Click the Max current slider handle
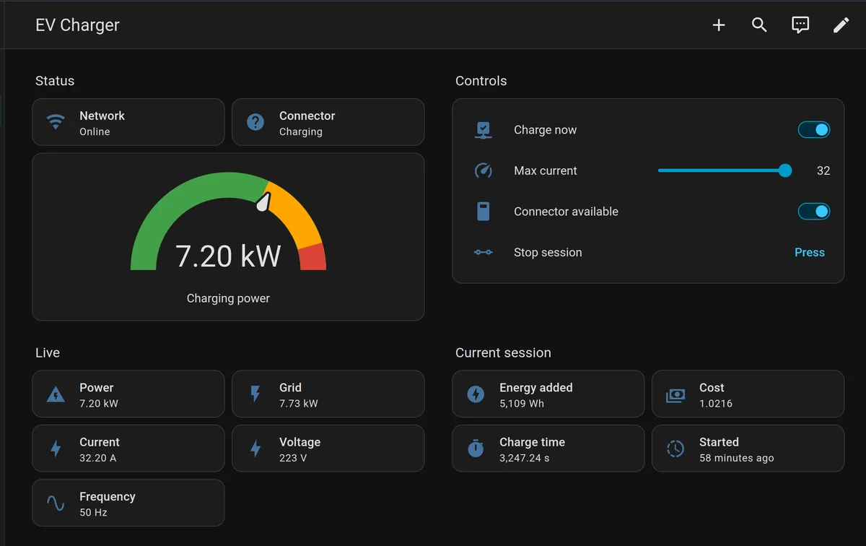866x546 pixels. coord(785,171)
